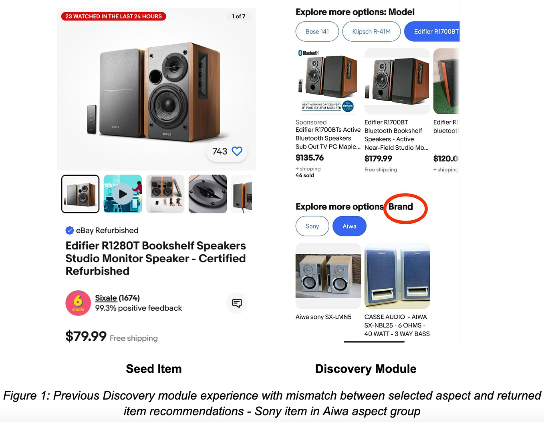This screenshot has width=544, height=422.
Task: View the tweeter close-up thumbnail
Action: pos(208,194)
